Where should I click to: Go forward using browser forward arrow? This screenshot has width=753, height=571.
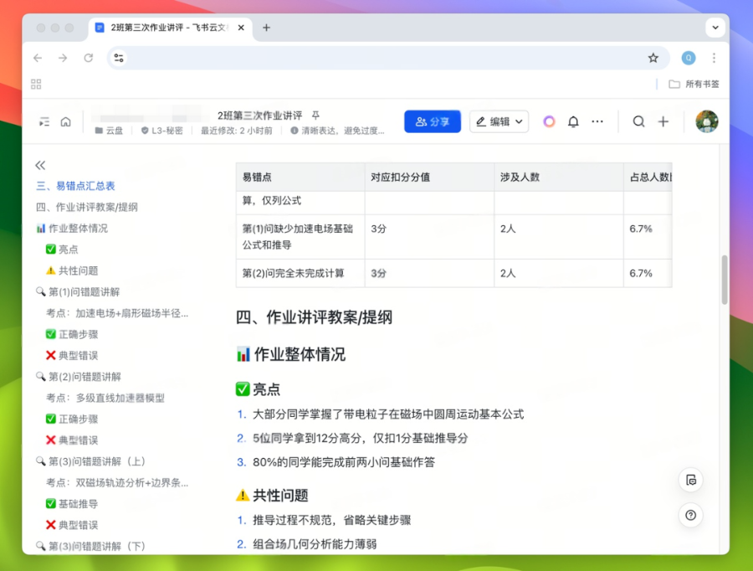(63, 58)
